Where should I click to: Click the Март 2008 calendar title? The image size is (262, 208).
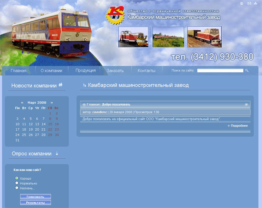coord(37,103)
